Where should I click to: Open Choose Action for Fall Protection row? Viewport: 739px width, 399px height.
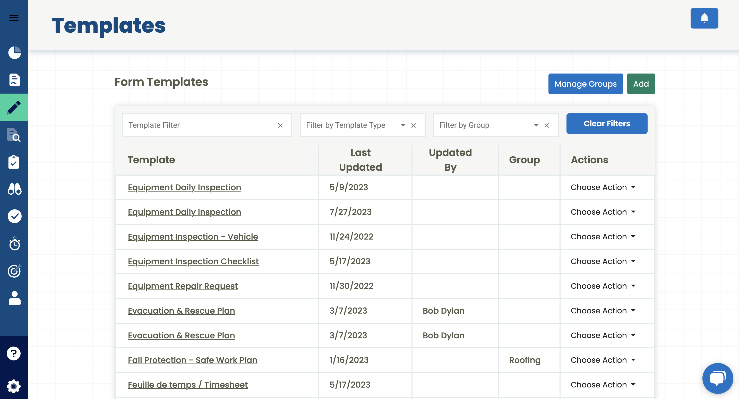pos(603,360)
